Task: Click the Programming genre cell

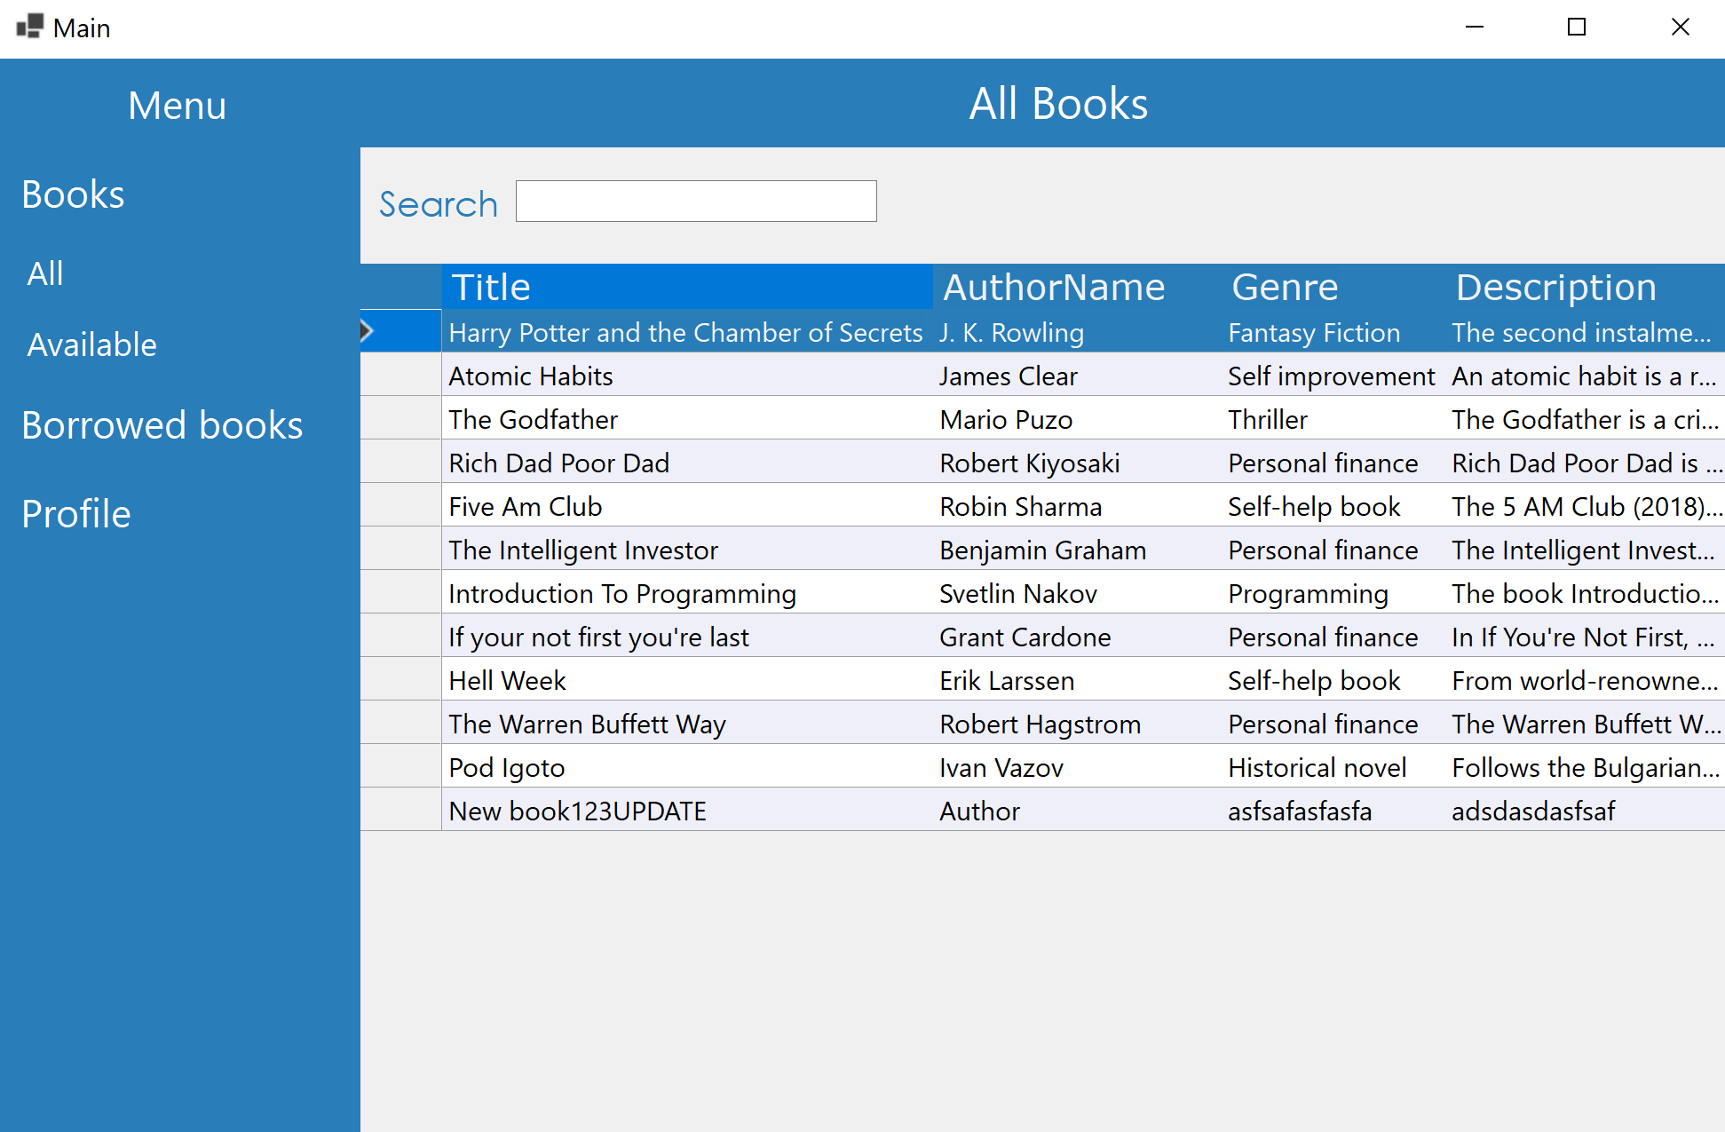Action: pyautogui.click(x=1308, y=594)
